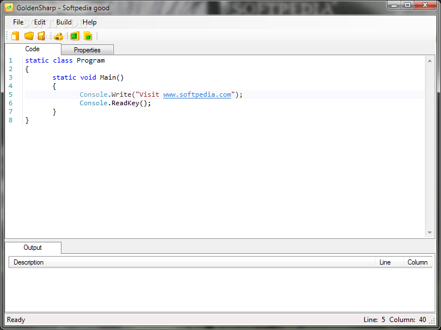Click the Line column header in Output

click(x=389, y=262)
